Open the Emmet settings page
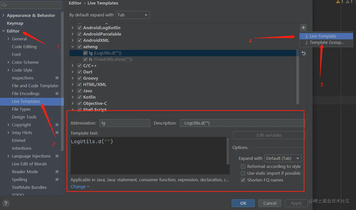Viewport: 356px width, 210px height. click(19, 140)
